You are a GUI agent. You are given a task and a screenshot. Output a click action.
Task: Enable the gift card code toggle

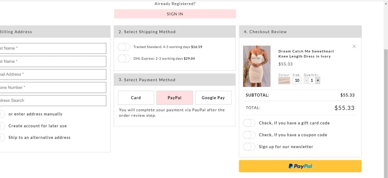click(x=249, y=123)
